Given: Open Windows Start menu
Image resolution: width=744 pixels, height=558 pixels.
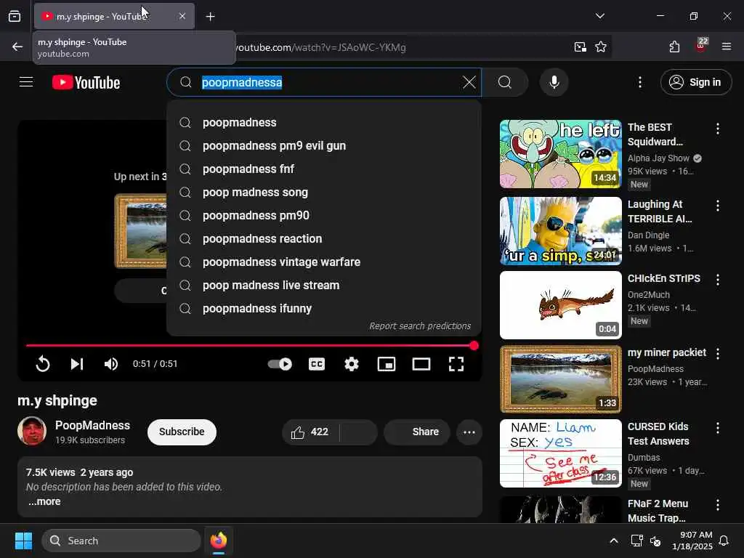Looking at the screenshot, I should pos(23,541).
